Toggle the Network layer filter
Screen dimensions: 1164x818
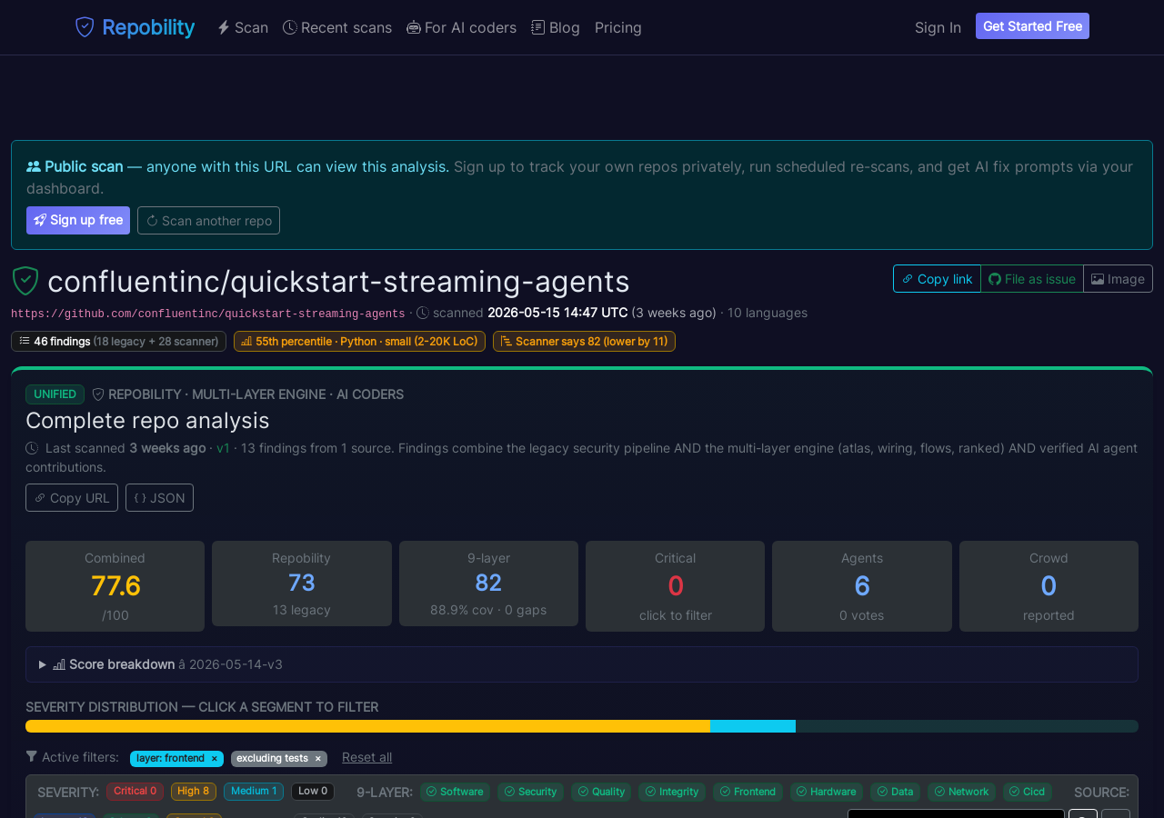(x=961, y=793)
